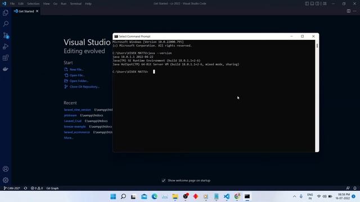Screen dimensions: 360x202
Task: Click Git Graph in the status bar
Action: (x=52, y=189)
